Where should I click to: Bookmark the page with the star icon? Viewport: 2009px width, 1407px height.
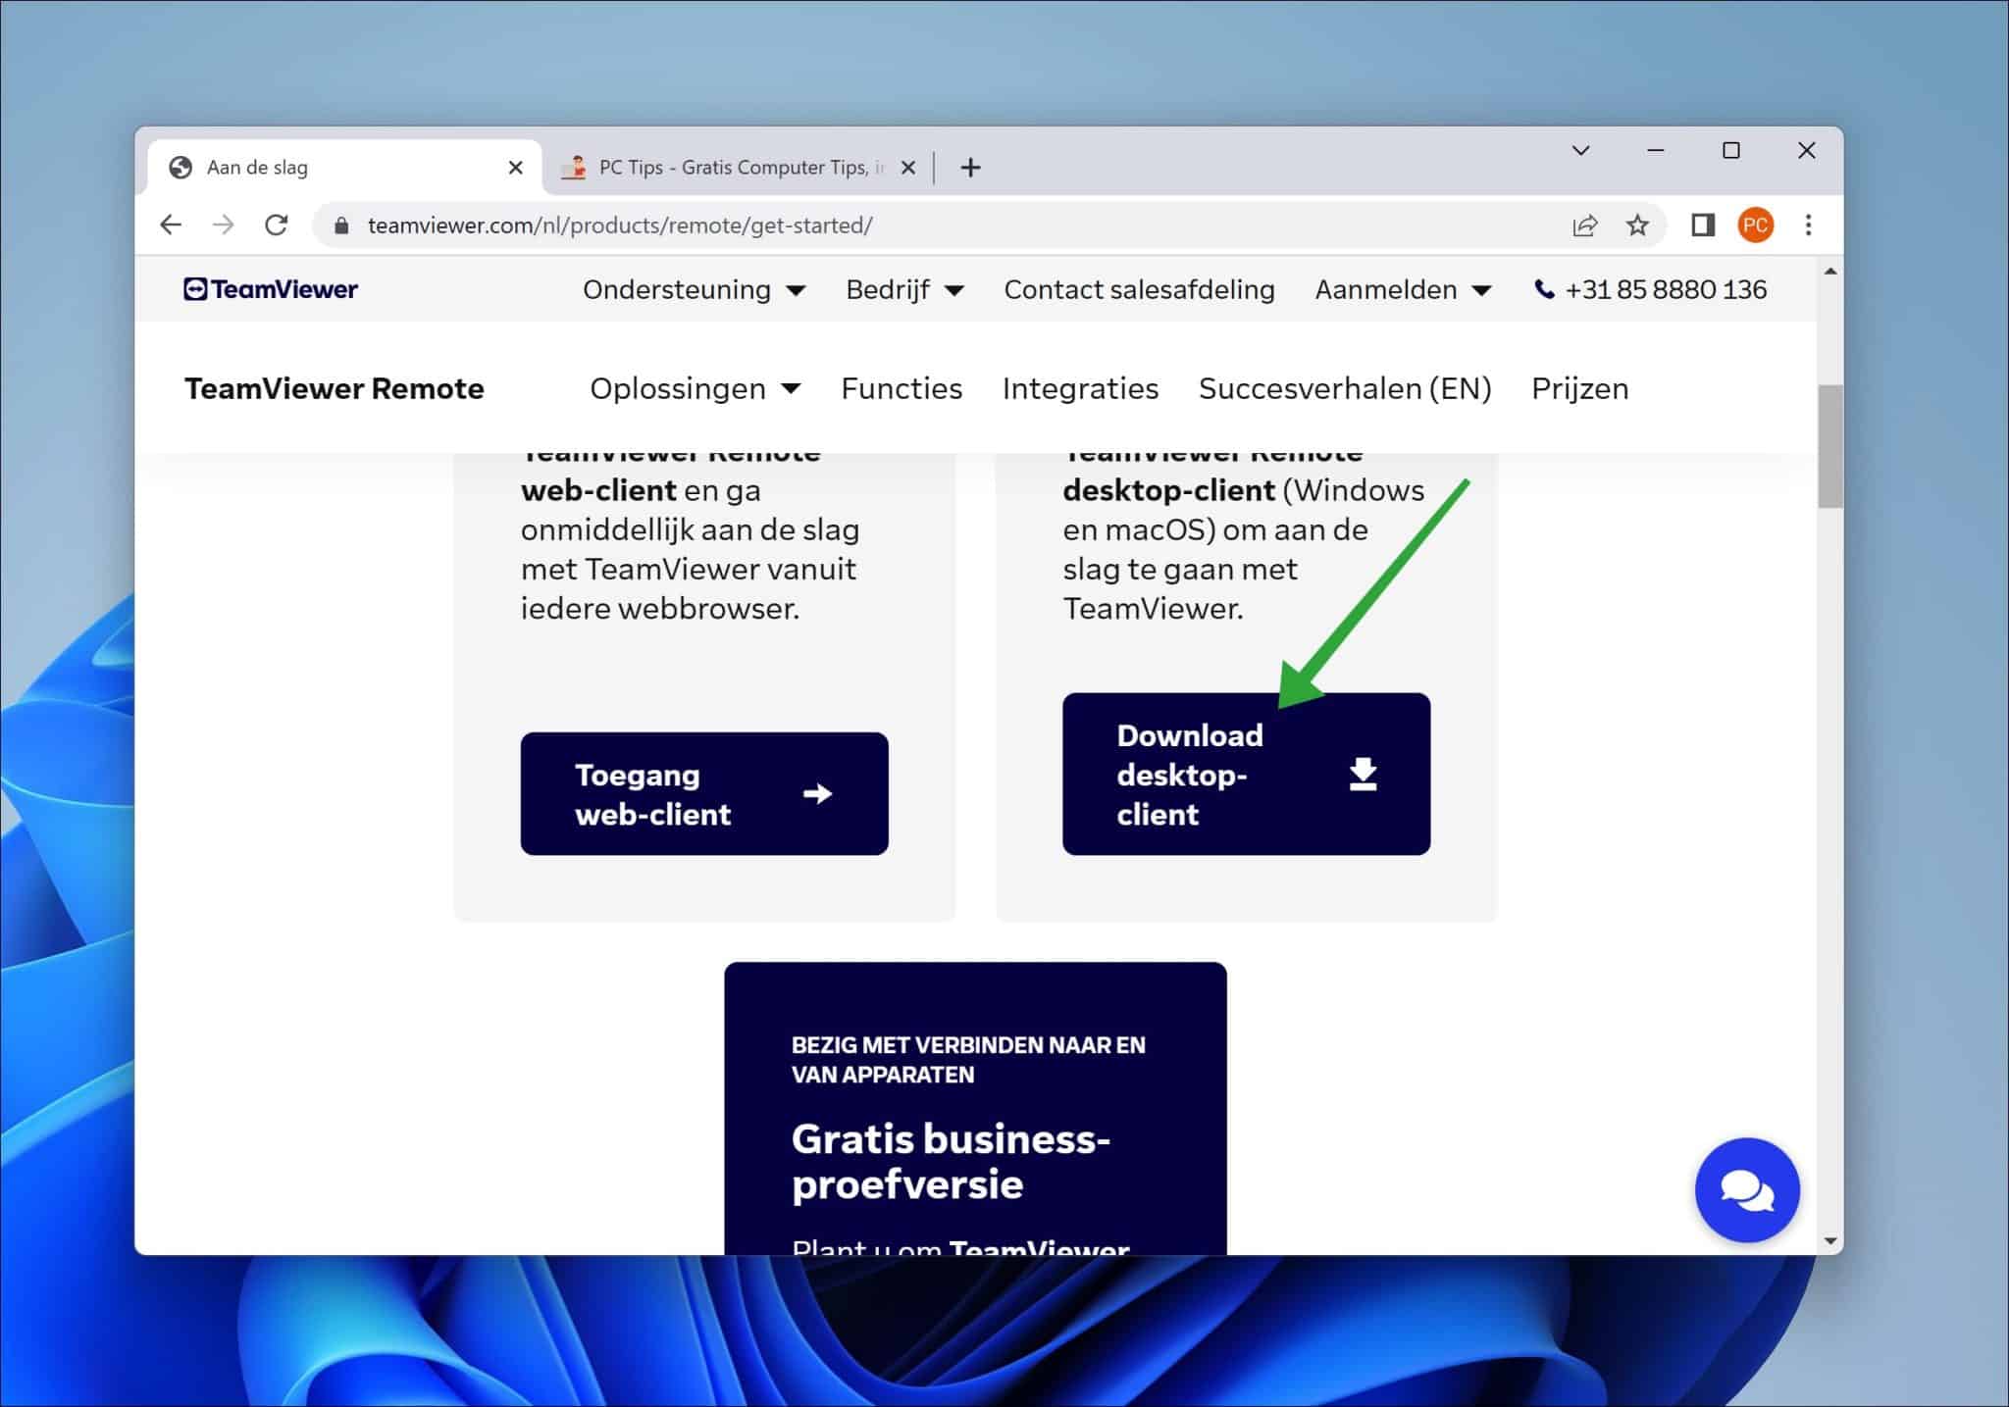(x=1637, y=225)
